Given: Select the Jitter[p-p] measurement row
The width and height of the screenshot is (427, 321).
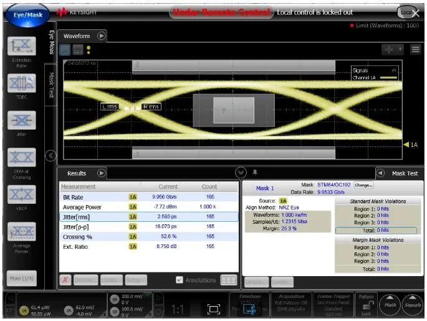Looking at the screenshot, I should [148, 226].
